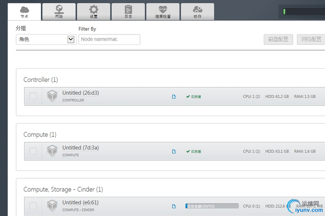Click the cube icon of node e6:61

(x=52, y=205)
